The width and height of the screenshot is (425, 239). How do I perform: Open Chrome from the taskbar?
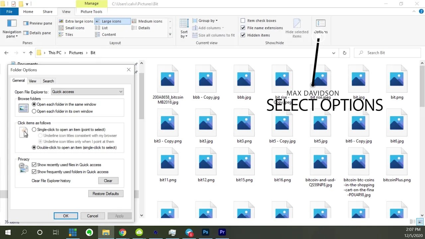pos(123,232)
